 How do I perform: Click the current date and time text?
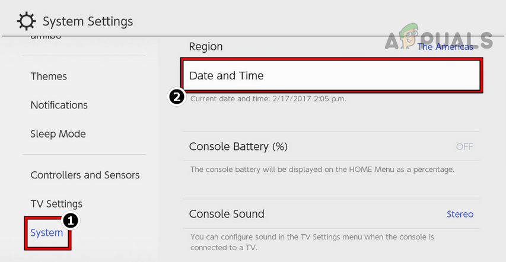pyautogui.click(x=268, y=98)
